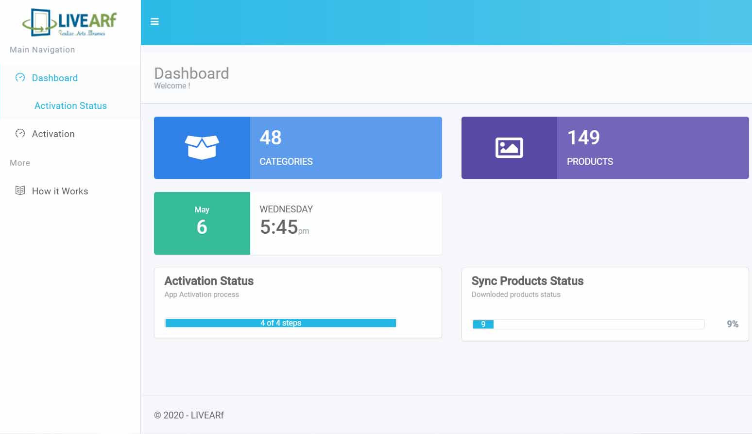
Task: Click the © 2020 - LIVEARf footer text
Action: pyautogui.click(x=189, y=415)
